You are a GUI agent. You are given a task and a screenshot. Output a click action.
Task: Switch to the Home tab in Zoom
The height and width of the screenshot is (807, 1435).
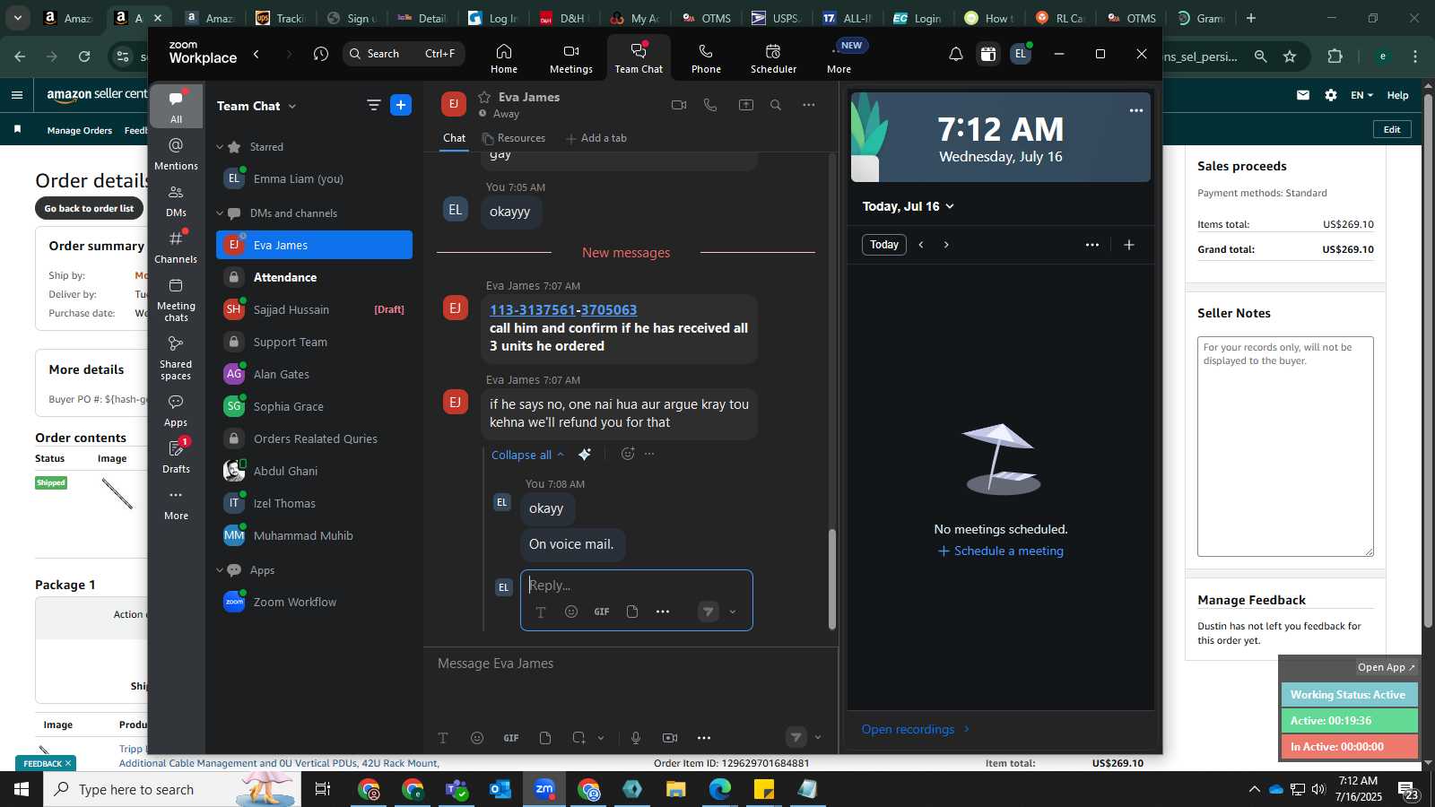(504, 58)
